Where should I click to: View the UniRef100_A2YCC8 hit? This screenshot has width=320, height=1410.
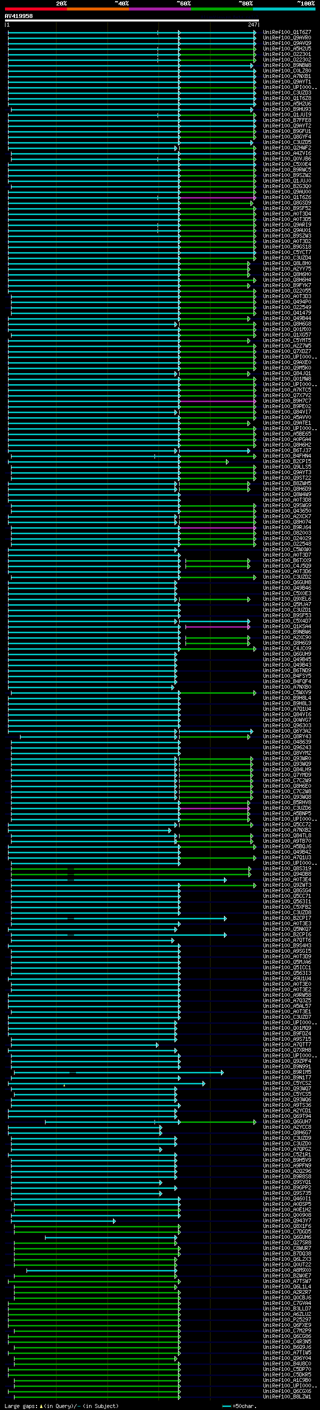coord(286,1127)
